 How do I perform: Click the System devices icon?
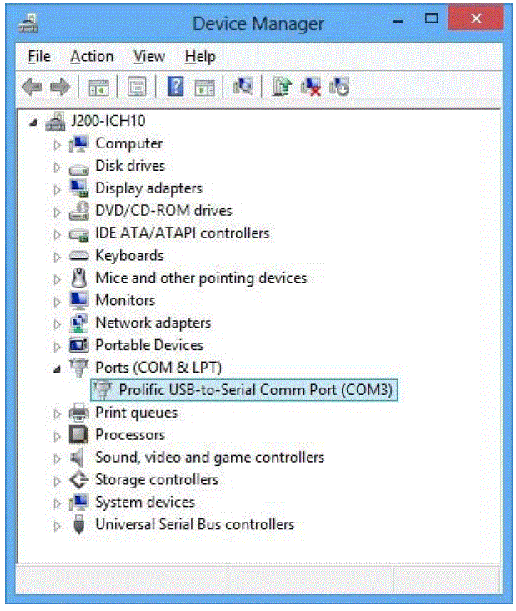[x=78, y=503]
